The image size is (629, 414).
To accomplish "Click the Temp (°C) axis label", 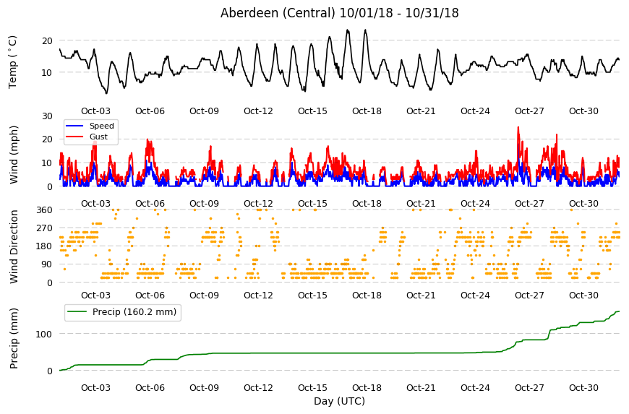I will pos(13,61).
